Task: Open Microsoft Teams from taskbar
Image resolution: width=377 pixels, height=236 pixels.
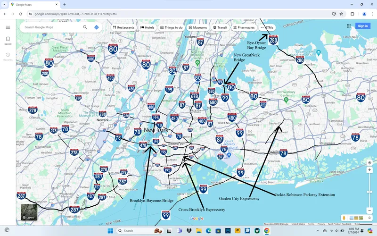Action: 179,231
